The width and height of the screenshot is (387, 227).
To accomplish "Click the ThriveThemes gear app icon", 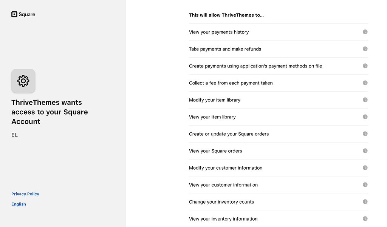I will pos(23,81).
